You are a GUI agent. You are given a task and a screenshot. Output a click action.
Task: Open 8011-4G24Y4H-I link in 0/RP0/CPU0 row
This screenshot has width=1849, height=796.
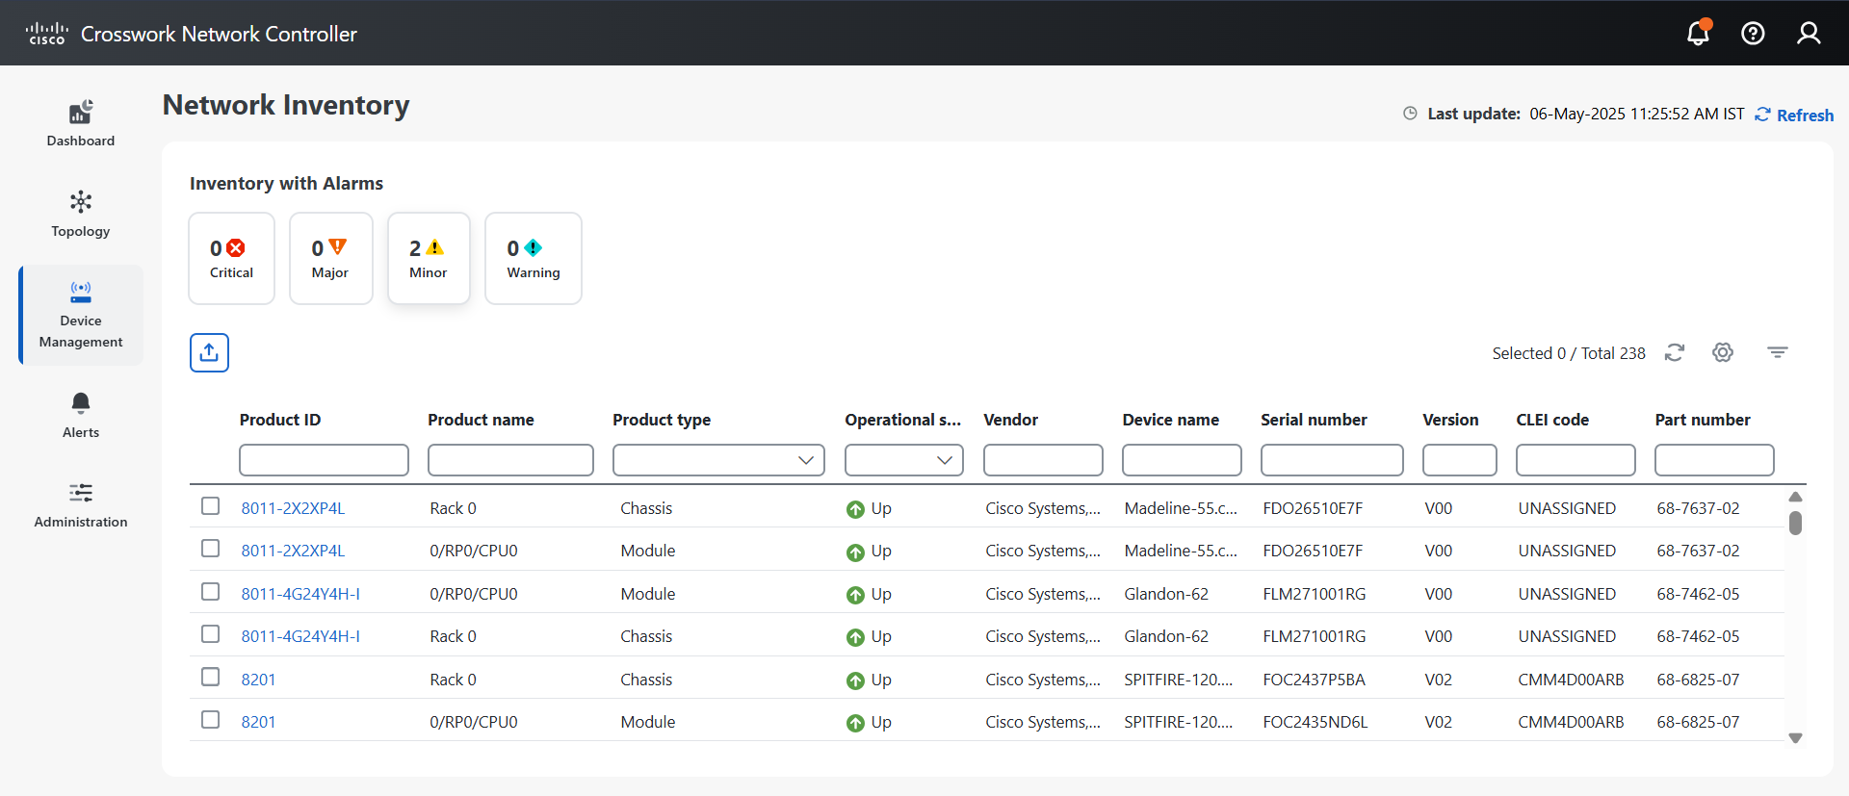pos(300,594)
